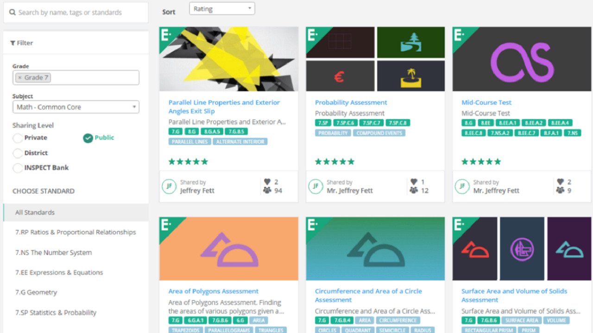593x333 pixels.
Task: Click the search by name input field
Action: coord(76,12)
